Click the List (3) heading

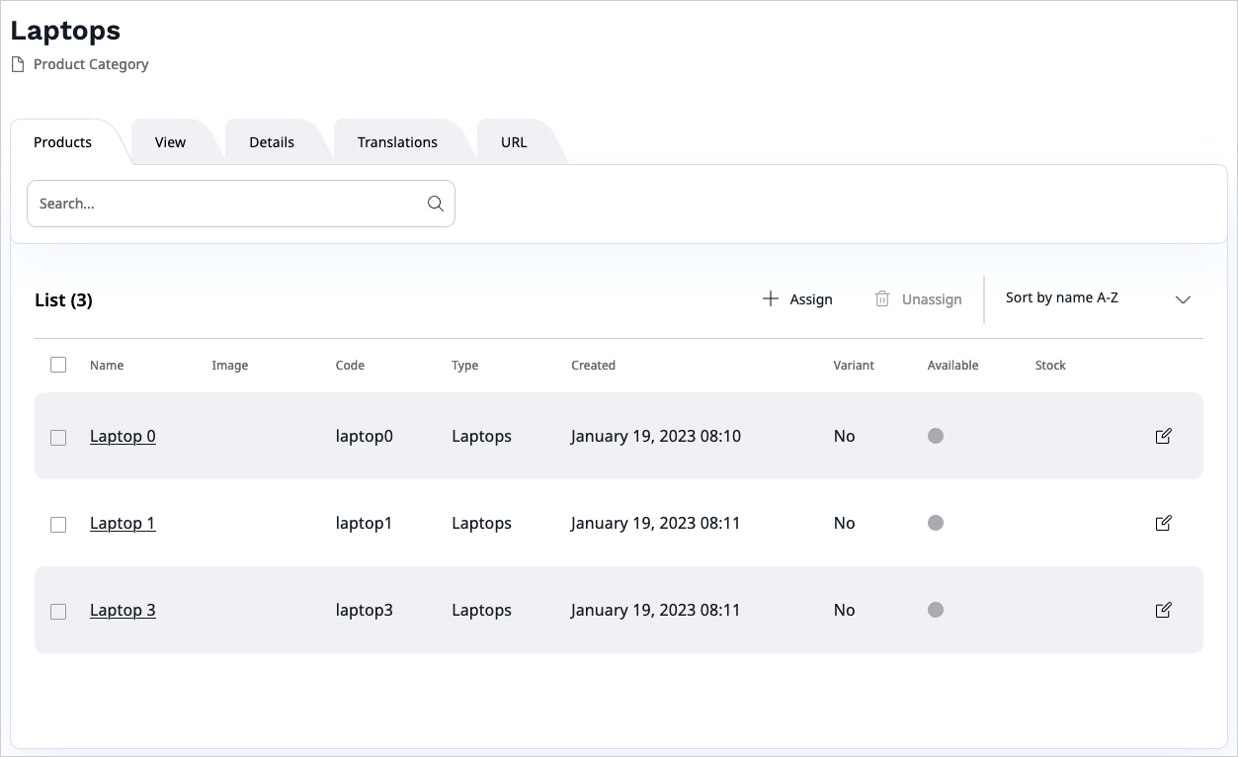click(x=63, y=299)
